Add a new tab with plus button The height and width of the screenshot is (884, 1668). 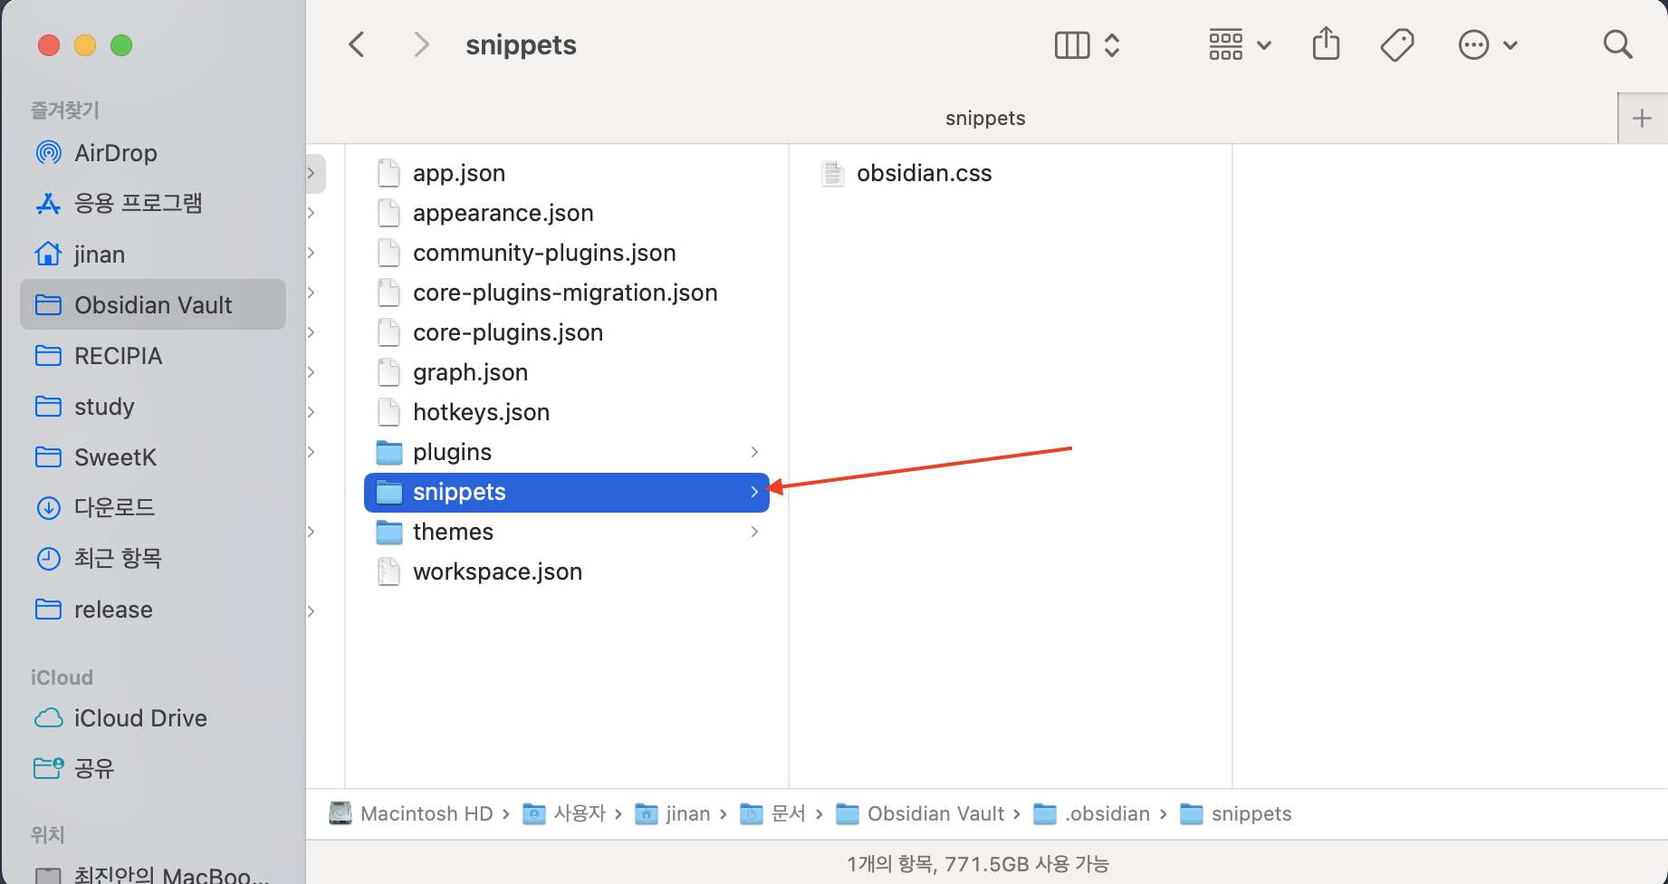pyautogui.click(x=1642, y=119)
